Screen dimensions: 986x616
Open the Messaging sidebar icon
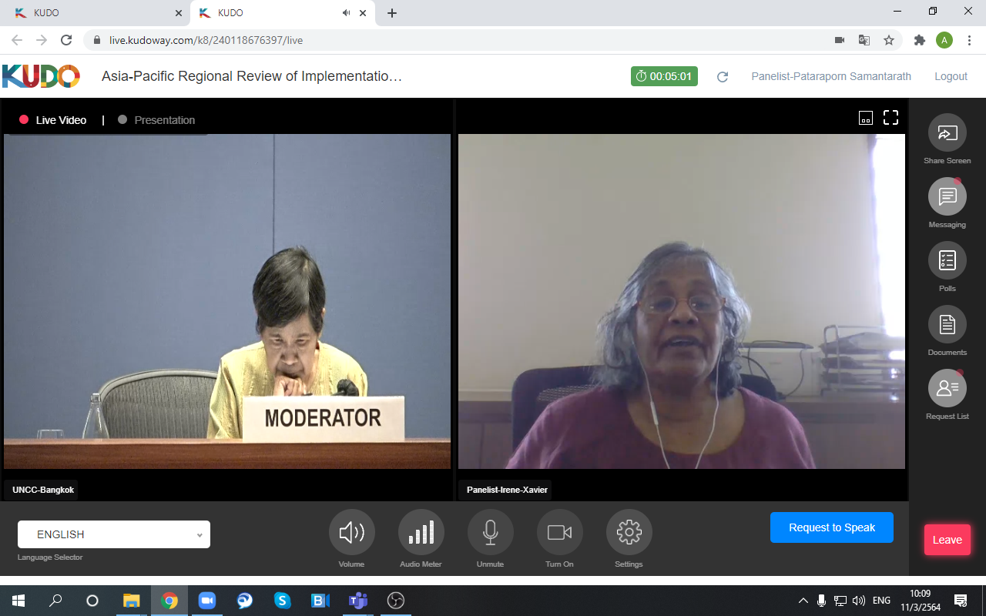(947, 197)
